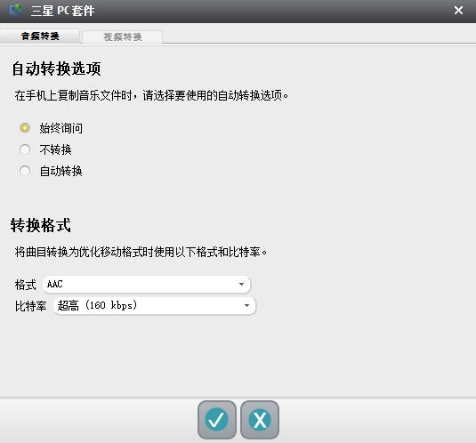Viewport: 476px width, 443px height.
Task: Click the 将曲目转换为优化移动格式 description text
Action: coord(141,252)
